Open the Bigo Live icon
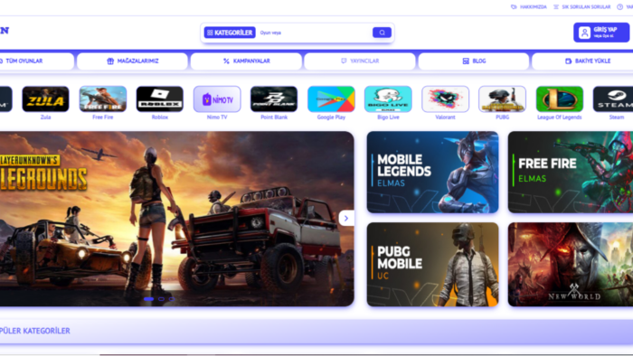The width and height of the screenshot is (633, 356). [x=388, y=98]
